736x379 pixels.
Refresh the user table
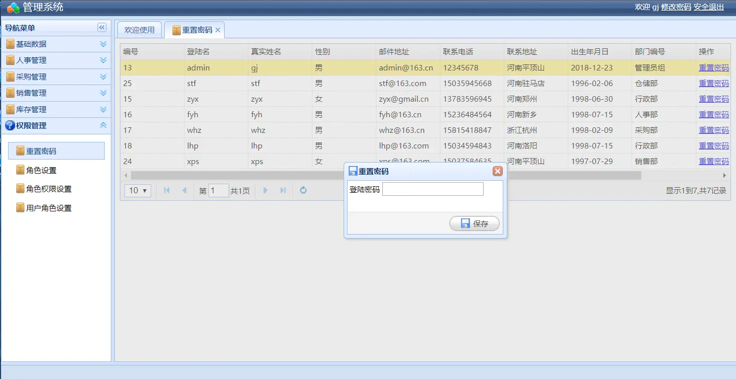(x=303, y=190)
